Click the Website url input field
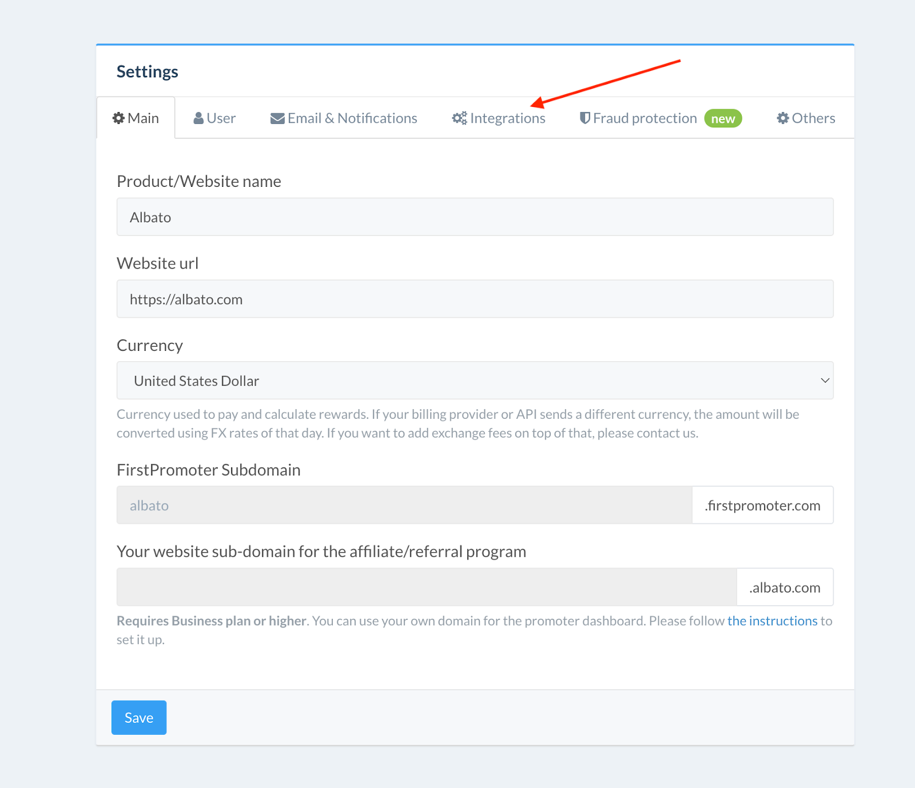 click(x=475, y=299)
